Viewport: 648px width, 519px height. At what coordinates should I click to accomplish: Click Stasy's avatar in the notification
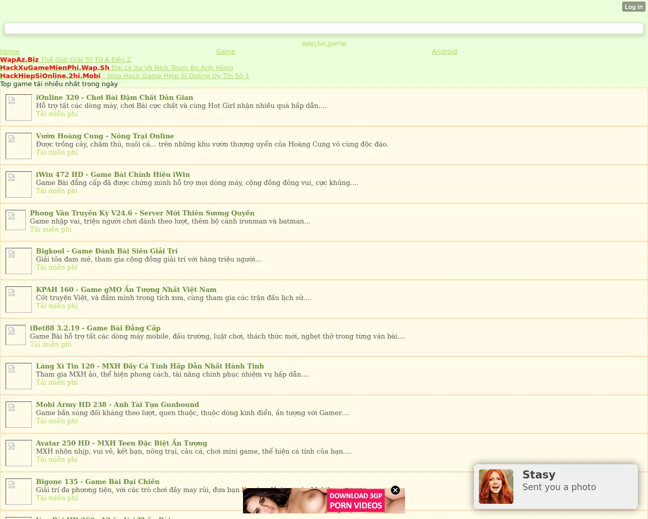[496, 487]
